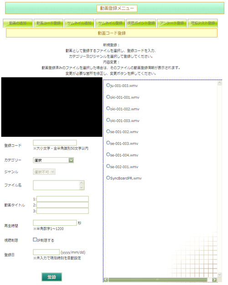Image resolution: width=228 pixels, height=285 pixels.
Task: Click the 登録 button
Action: 52,277
